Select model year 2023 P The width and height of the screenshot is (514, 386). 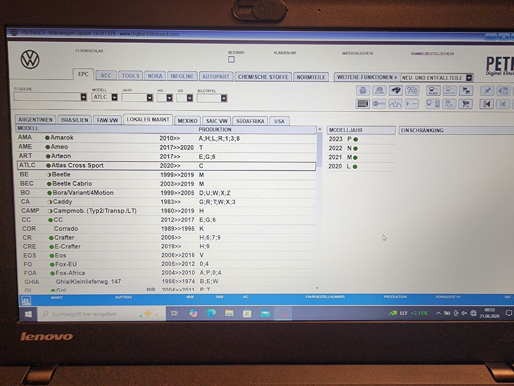click(360, 139)
